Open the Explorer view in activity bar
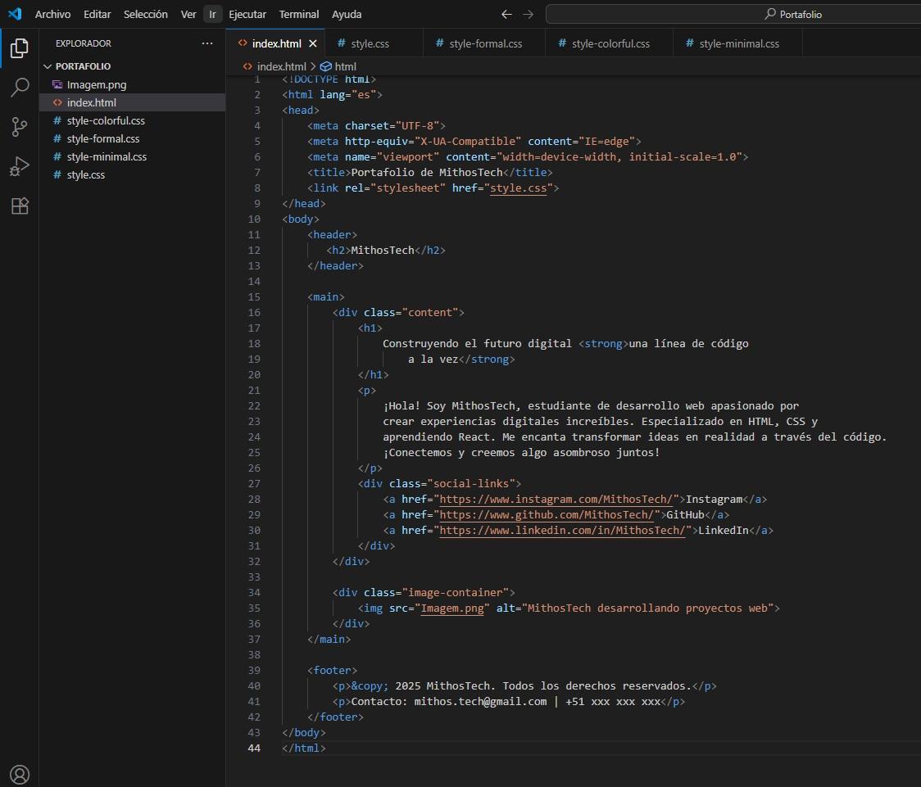This screenshot has width=921, height=787. (20, 48)
